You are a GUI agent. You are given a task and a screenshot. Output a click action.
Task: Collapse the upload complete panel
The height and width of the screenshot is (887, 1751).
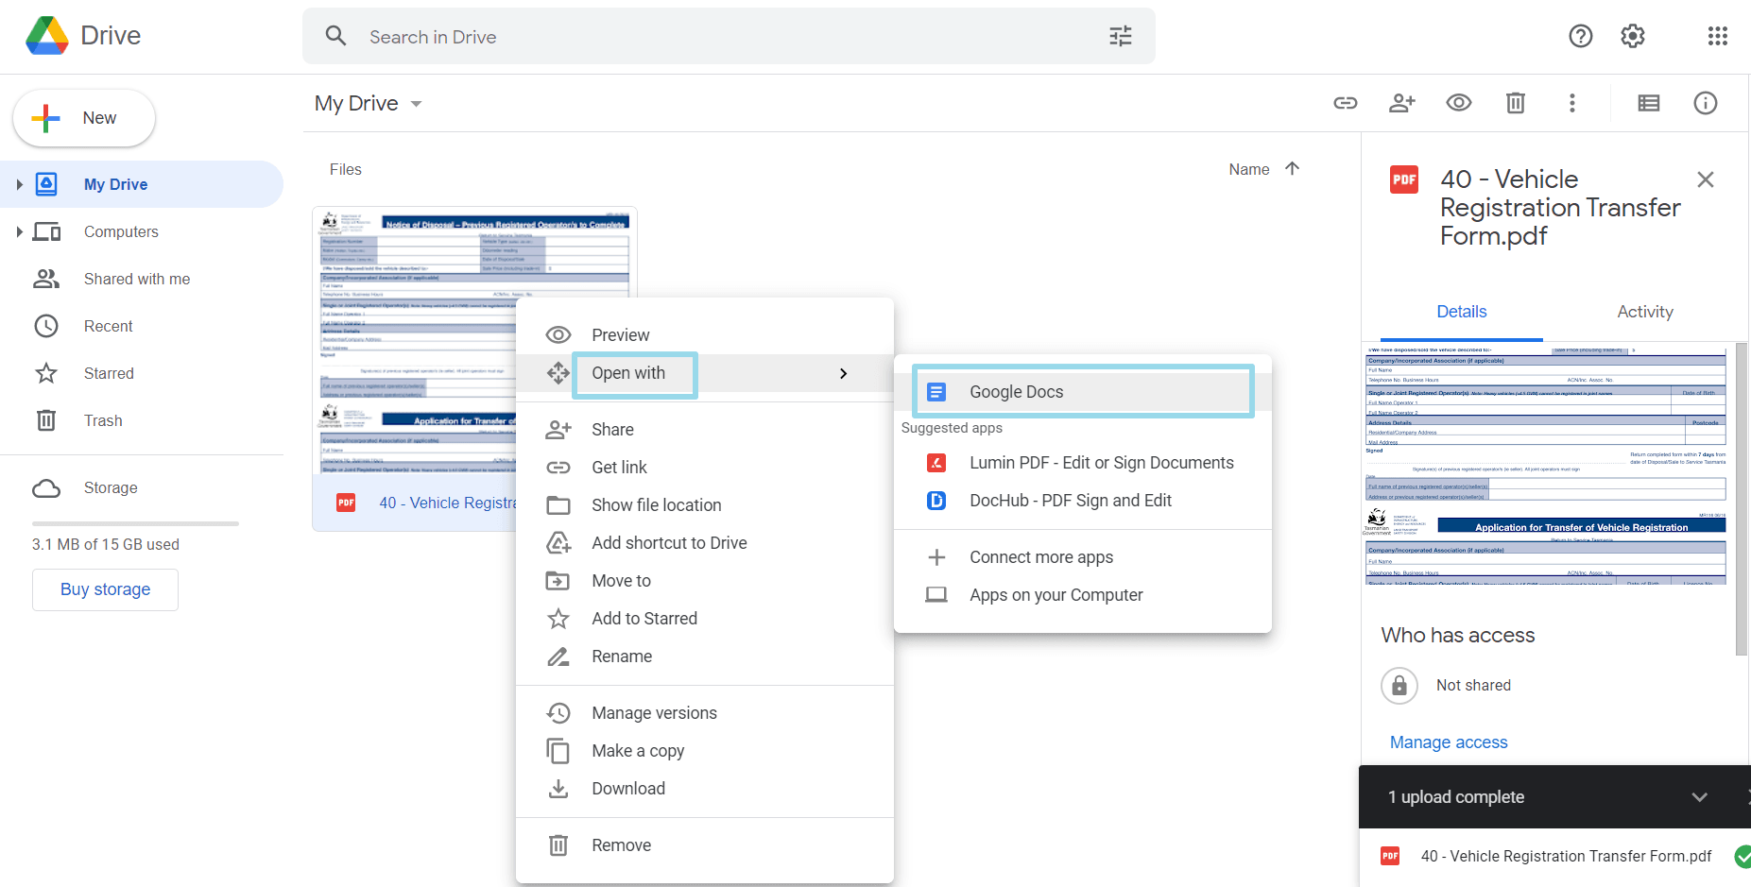click(x=1700, y=797)
